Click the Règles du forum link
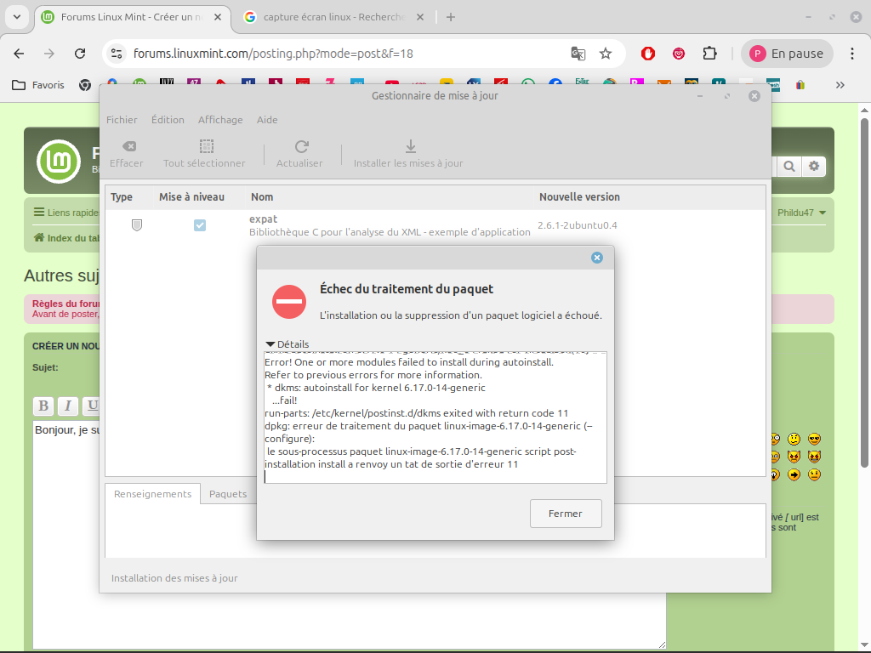Image resolution: width=871 pixels, height=653 pixels. [x=65, y=304]
